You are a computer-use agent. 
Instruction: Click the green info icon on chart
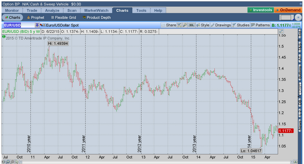[4, 36]
